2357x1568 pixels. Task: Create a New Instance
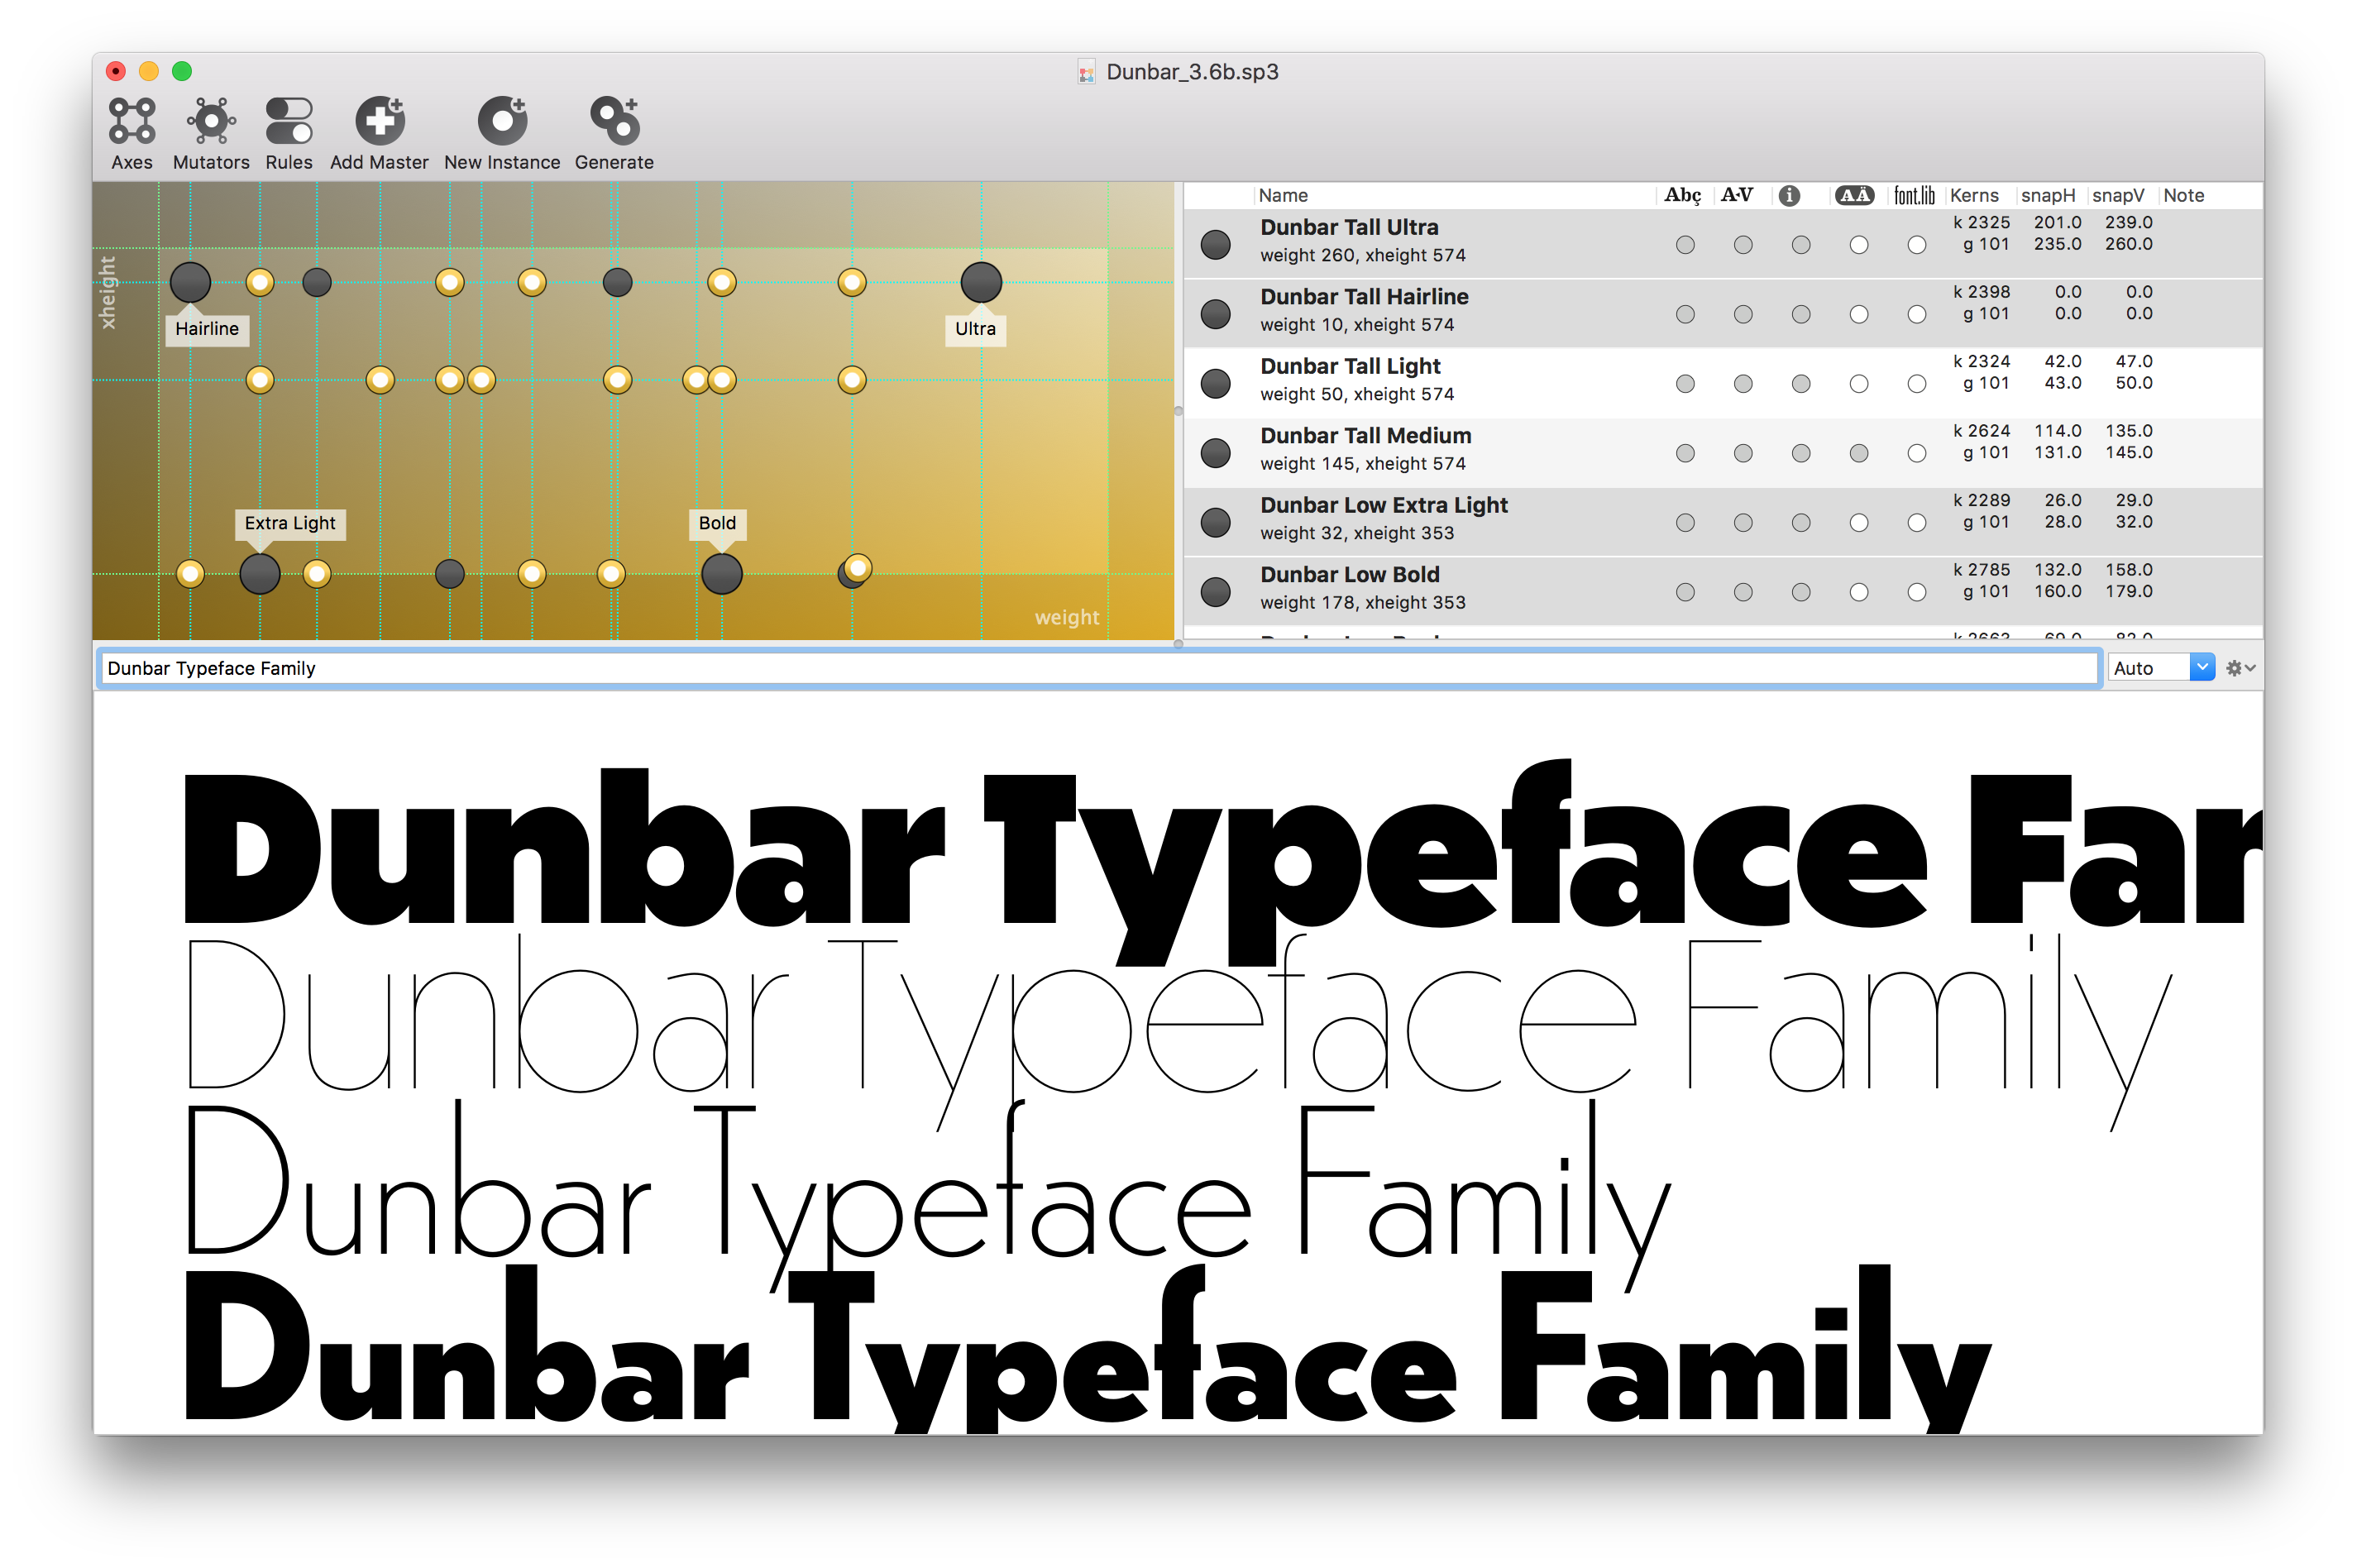coord(502,134)
